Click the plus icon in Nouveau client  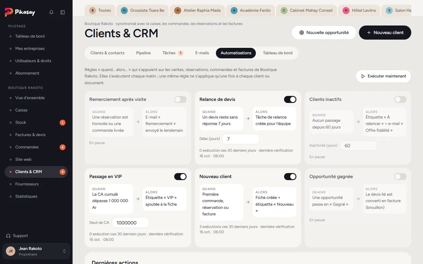[x=369, y=33]
